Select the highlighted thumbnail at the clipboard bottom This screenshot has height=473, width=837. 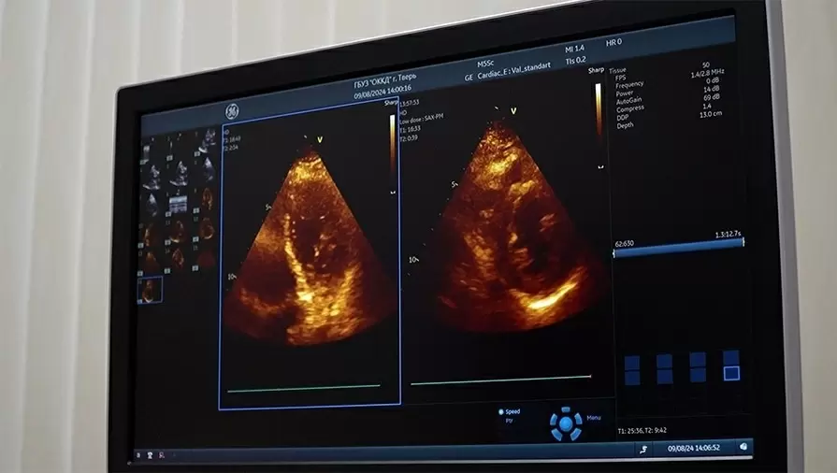pyautogui.click(x=150, y=290)
